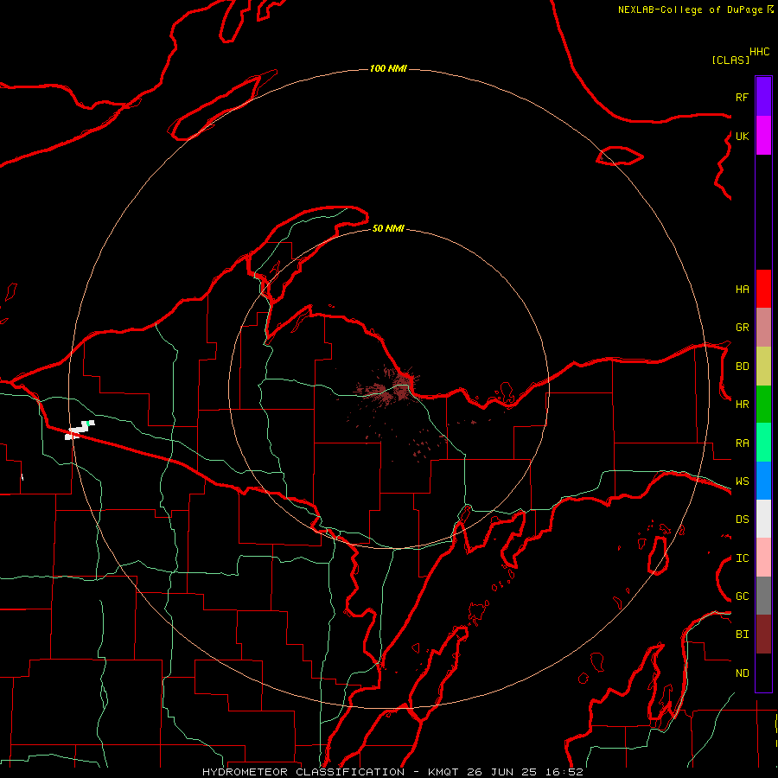
Task: Click the pink GR legend color swatch
Action: pos(763,328)
